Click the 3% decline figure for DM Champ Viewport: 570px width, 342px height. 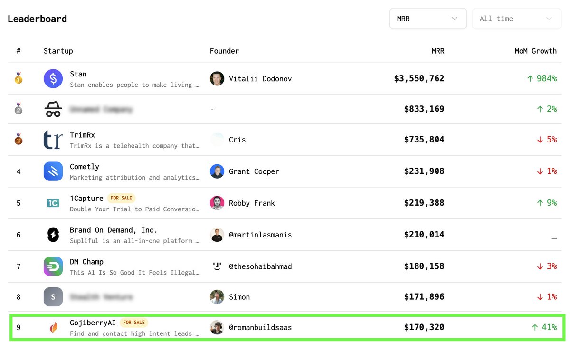(x=546, y=266)
